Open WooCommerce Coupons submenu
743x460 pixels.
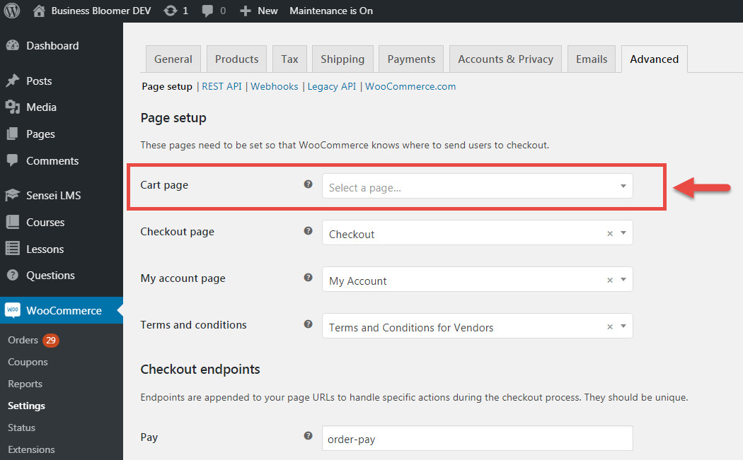(x=28, y=362)
